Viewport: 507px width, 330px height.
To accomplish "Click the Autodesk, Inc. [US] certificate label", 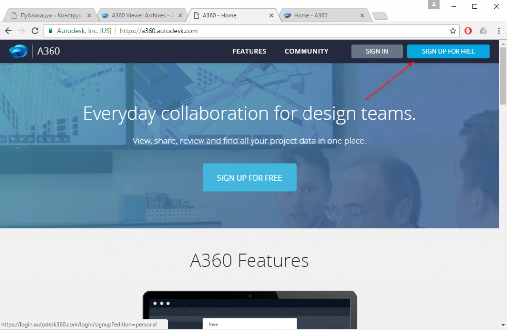I will pos(84,31).
